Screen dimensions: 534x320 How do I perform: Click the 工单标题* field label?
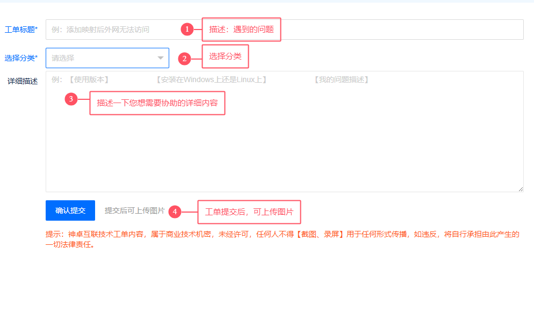pyautogui.click(x=21, y=30)
